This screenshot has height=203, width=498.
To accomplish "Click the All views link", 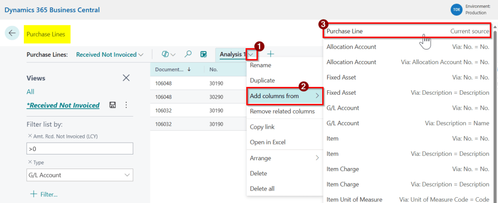I will coord(30,92).
